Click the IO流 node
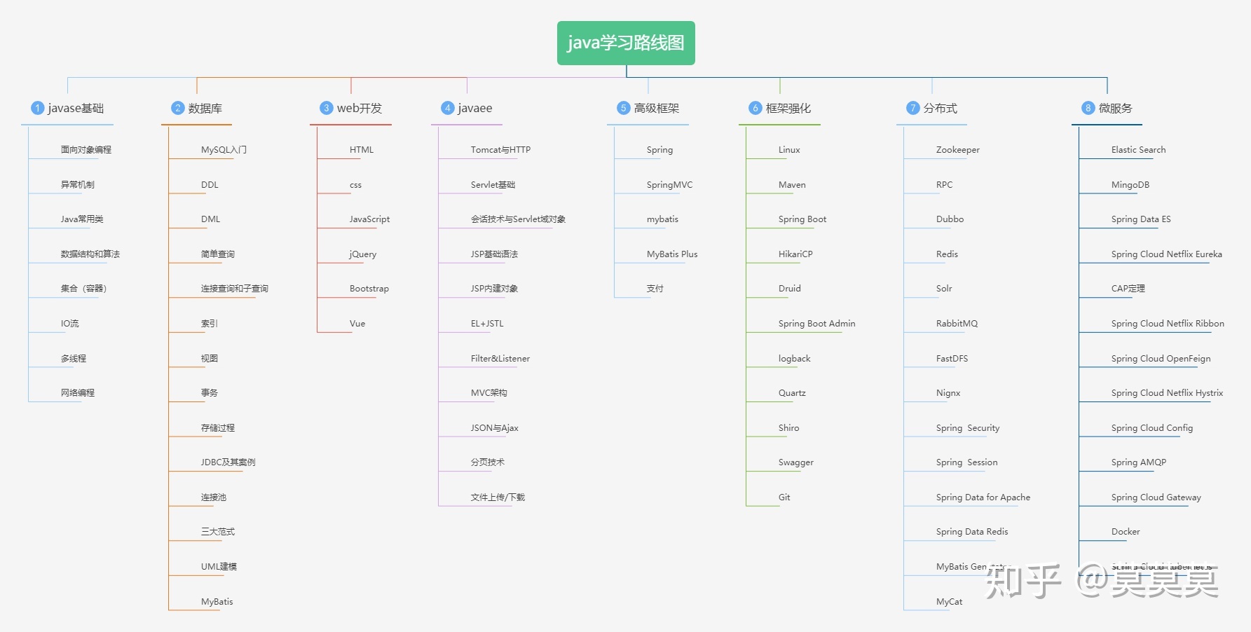The width and height of the screenshot is (1251, 632). click(70, 324)
